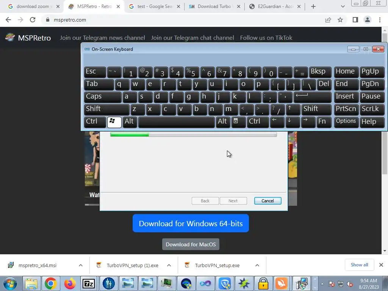Click the Bksp key

tap(320, 72)
